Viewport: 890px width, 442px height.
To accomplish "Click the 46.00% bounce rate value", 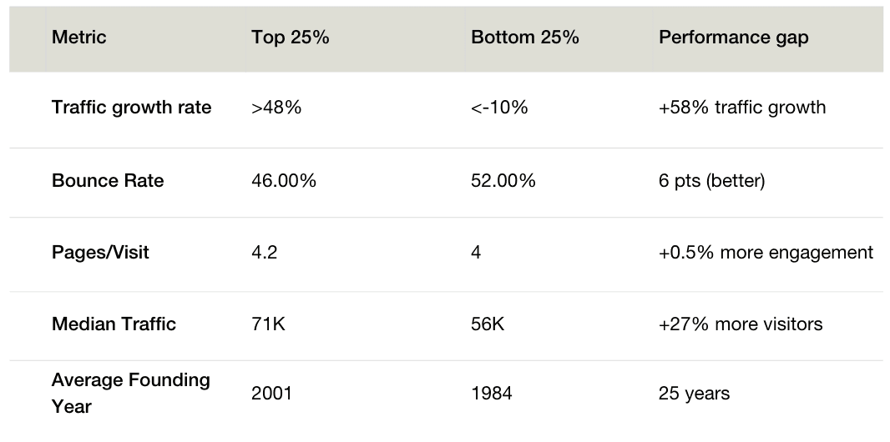I will pos(284,180).
